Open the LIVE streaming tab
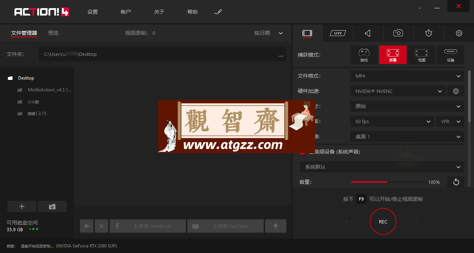The height and width of the screenshot is (253, 474). click(x=338, y=33)
